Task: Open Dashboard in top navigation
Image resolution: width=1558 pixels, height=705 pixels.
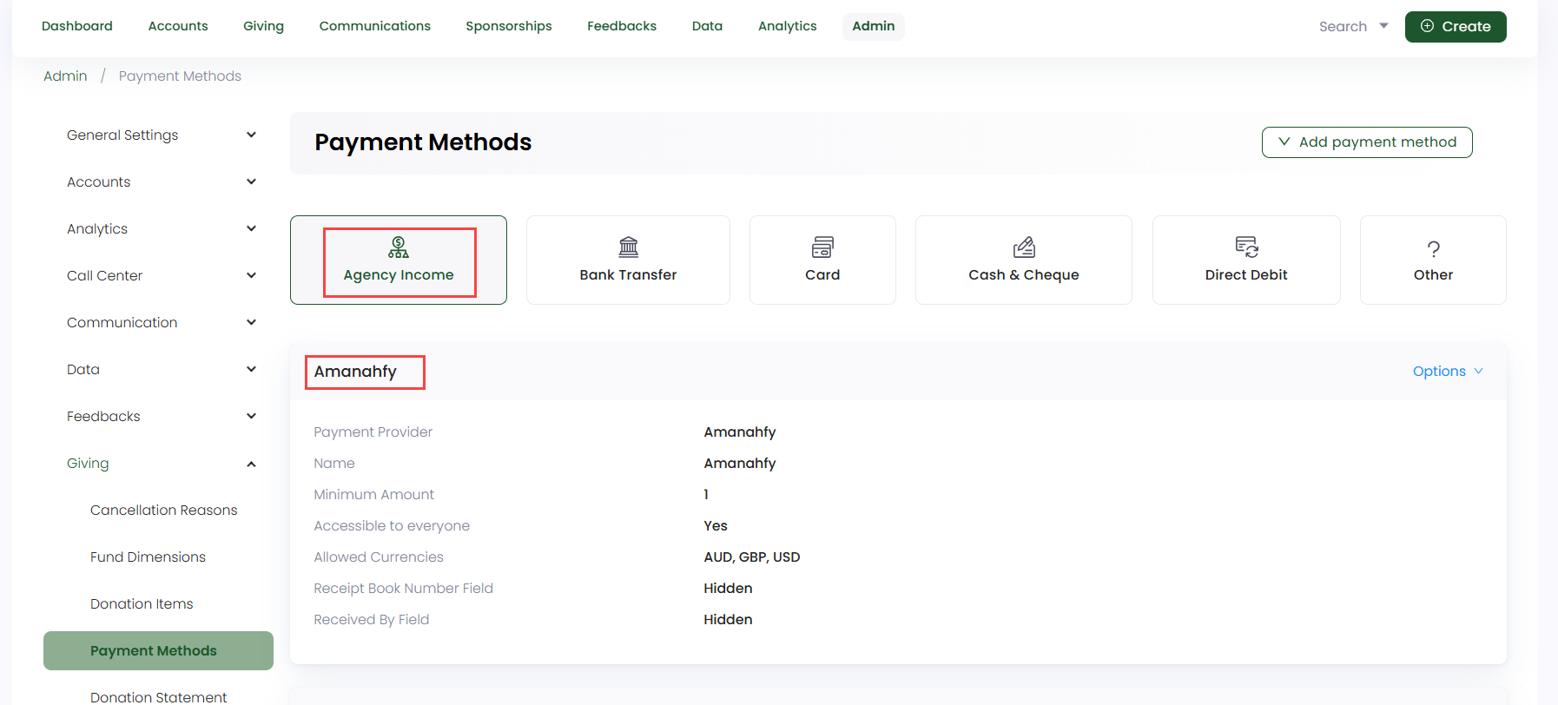Action: (77, 26)
